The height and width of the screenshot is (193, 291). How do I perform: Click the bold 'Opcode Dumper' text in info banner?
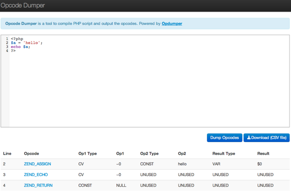pos(21,24)
